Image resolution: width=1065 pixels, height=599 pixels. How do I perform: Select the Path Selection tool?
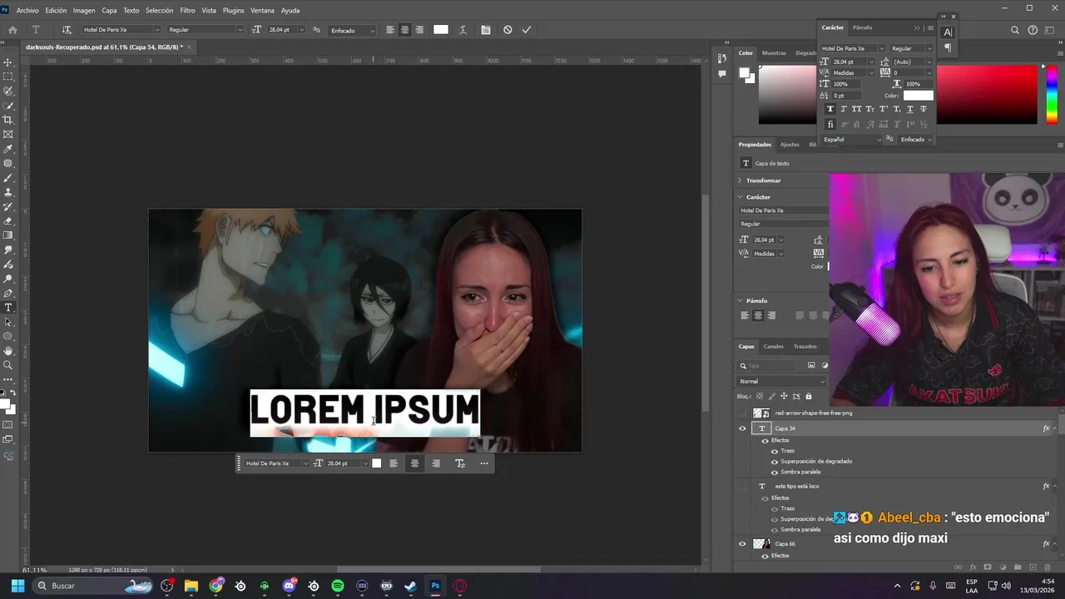pyautogui.click(x=8, y=322)
